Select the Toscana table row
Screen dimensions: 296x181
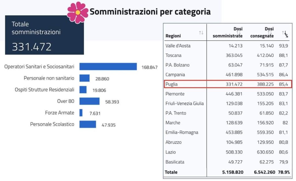[227, 55]
